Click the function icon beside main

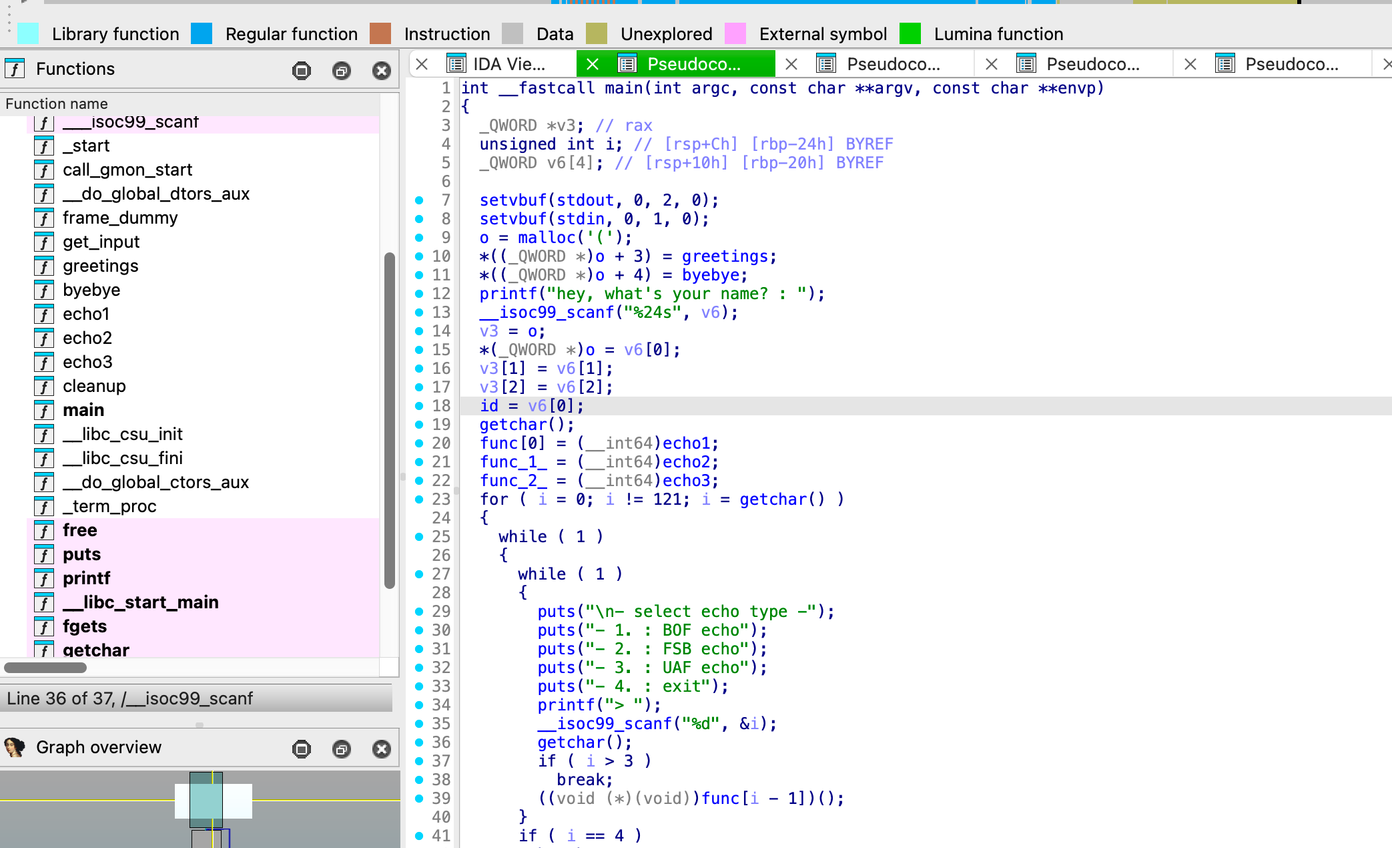click(x=44, y=410)
